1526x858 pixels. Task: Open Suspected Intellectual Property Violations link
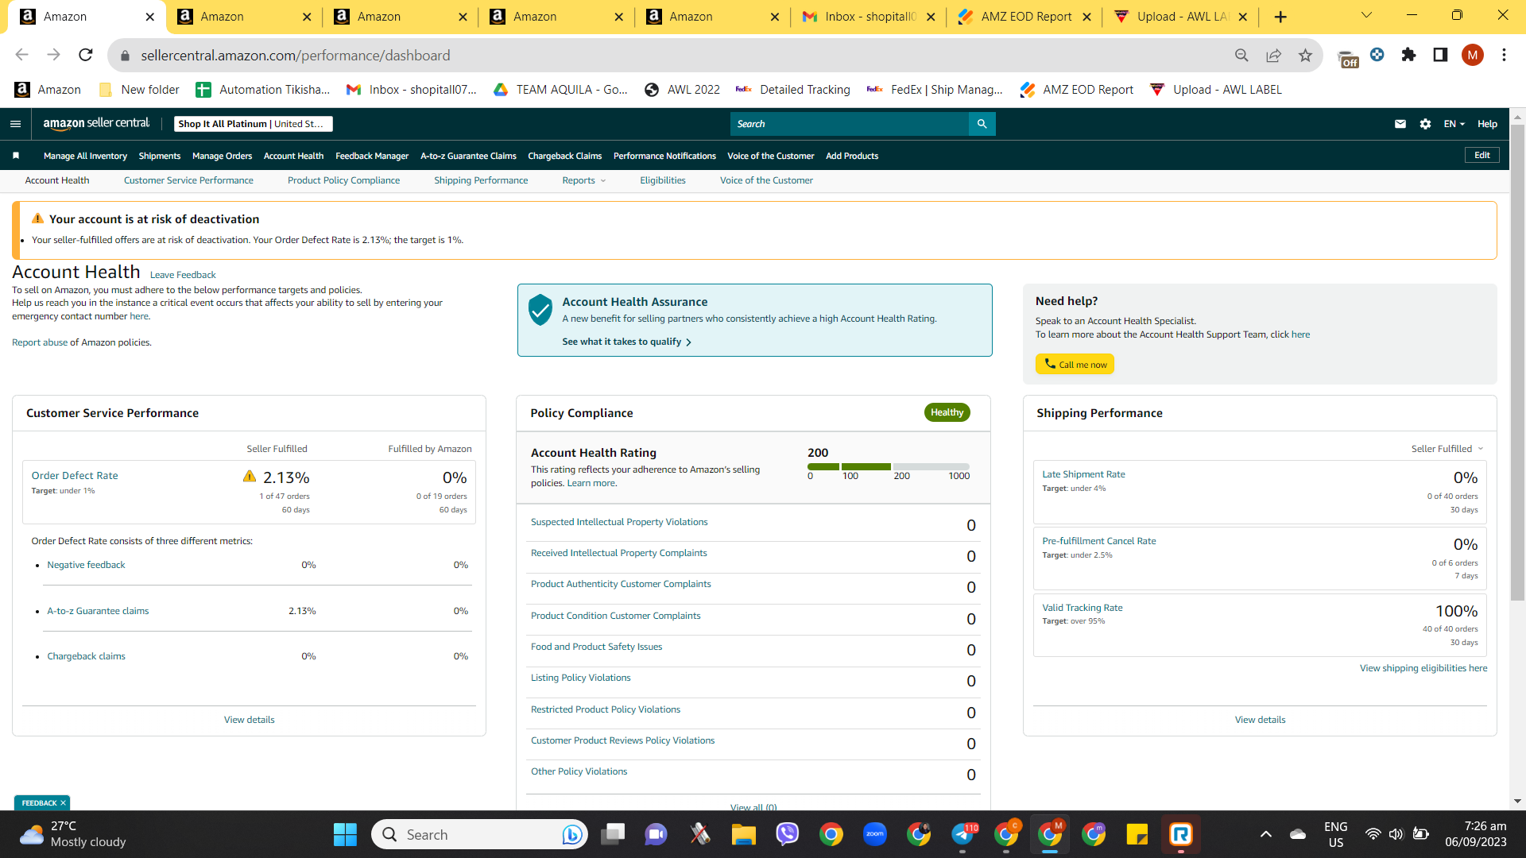(x=619, y=522)
